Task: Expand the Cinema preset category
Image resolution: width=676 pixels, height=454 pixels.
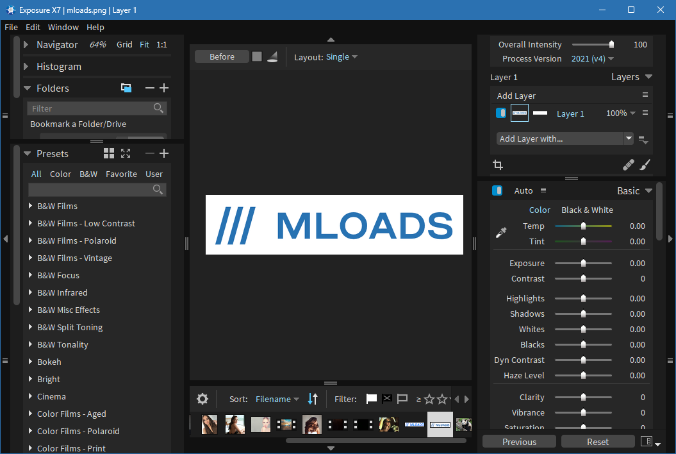Action: [x=30, y=396]
